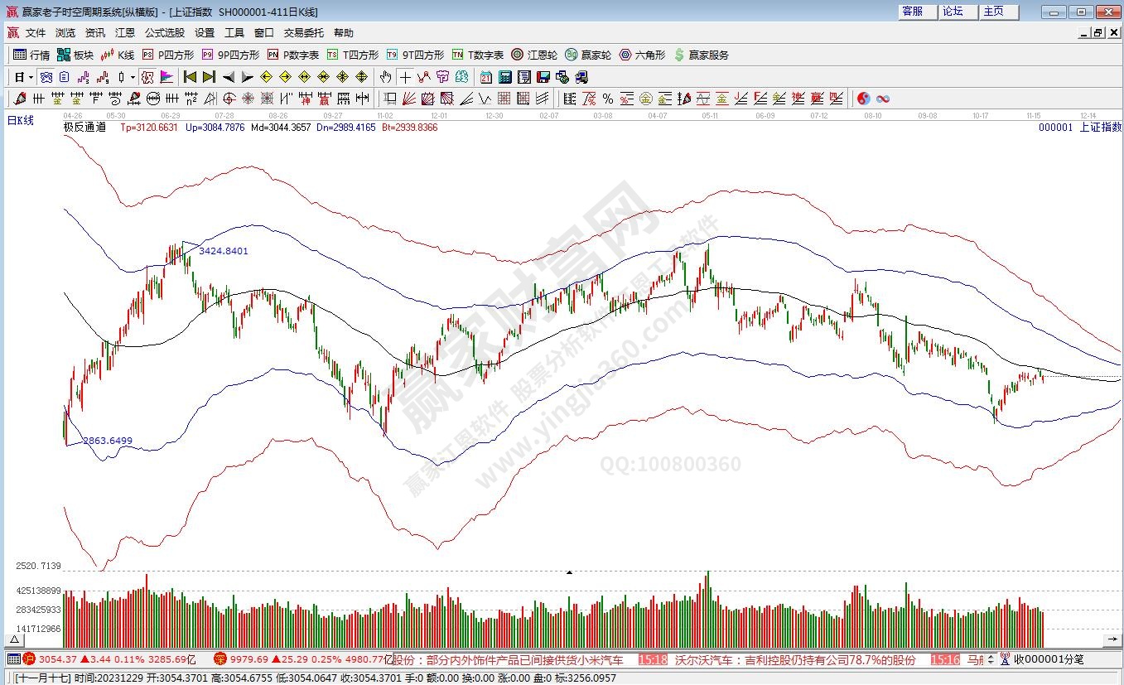Viewport: 1124px width, 685px height.
Task: Click the 论坛 button in the title bar
Action: (953, 12)
